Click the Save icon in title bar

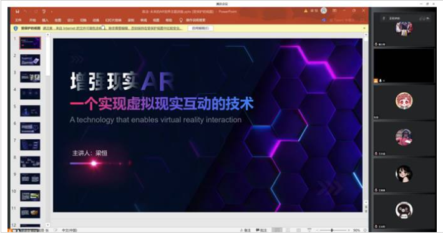point(17,11)
